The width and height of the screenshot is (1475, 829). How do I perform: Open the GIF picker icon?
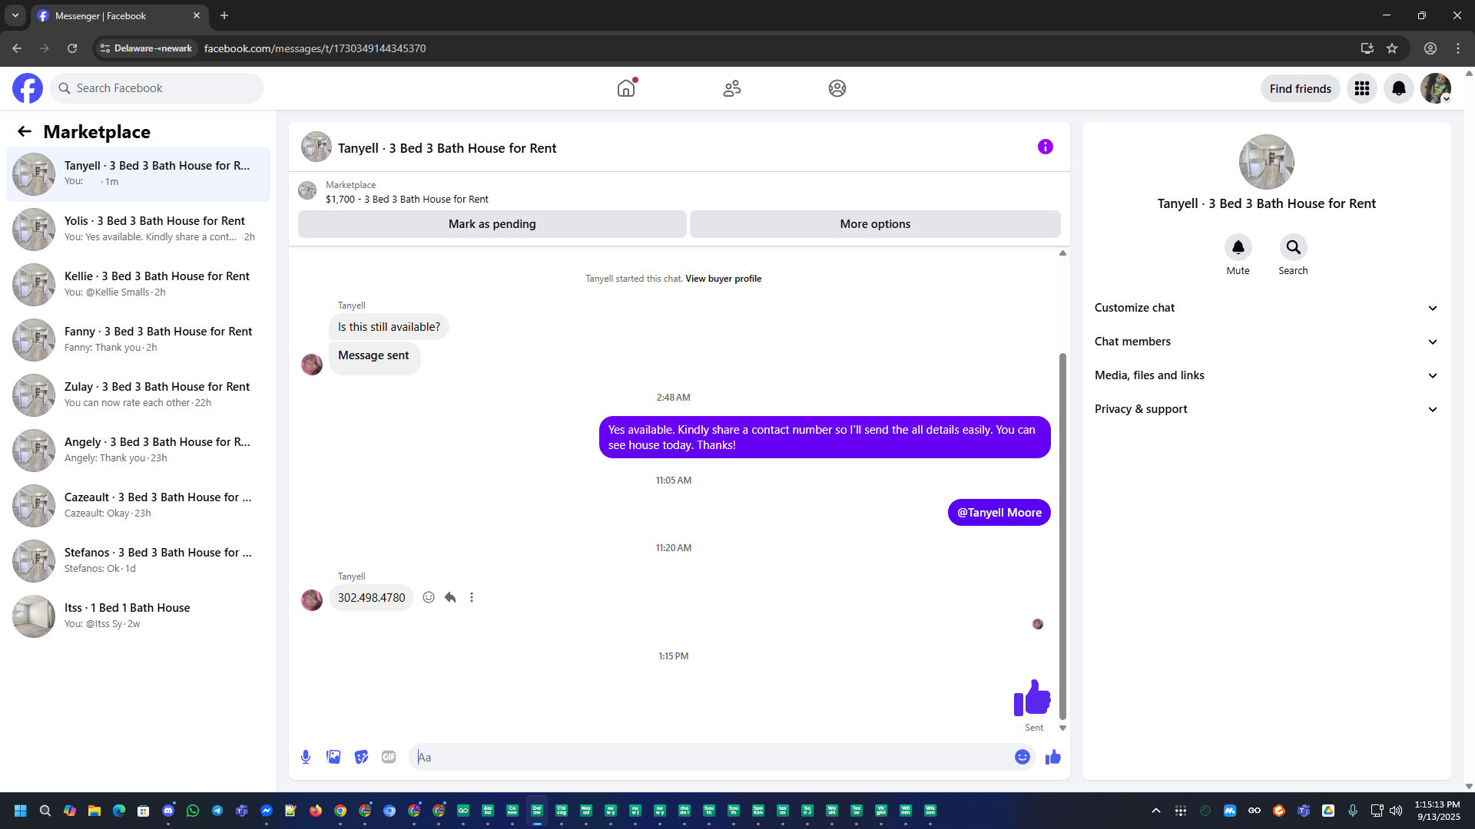pyautogui.click(x=389, y=757)
